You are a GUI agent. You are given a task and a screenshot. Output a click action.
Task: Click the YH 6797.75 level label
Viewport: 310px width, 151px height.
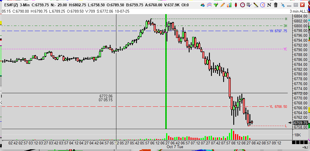point(278,31)
